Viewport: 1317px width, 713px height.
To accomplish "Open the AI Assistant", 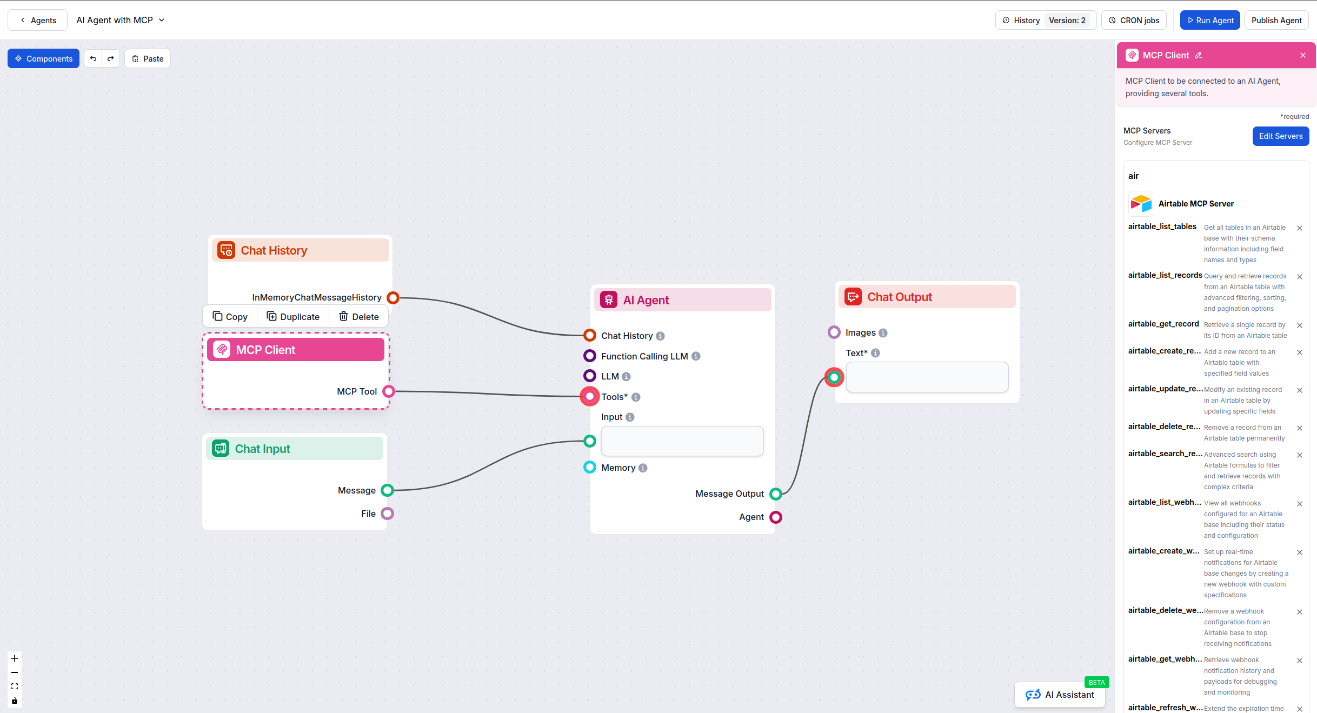I will point(1060,695).
